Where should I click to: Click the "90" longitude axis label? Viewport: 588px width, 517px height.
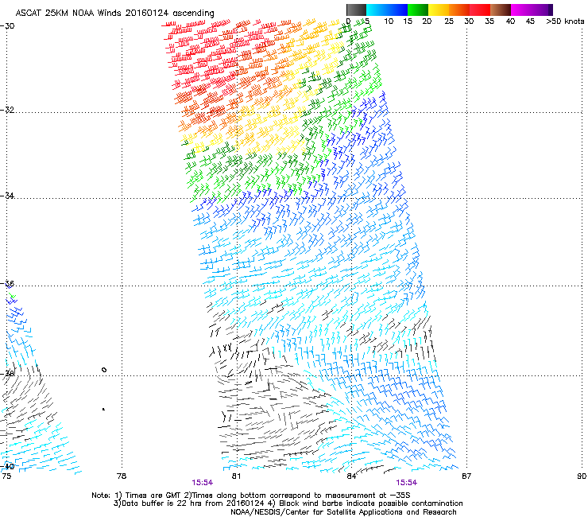[x=582, y=476]
